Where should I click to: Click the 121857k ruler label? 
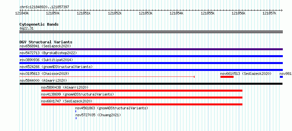[x=269, y=13]
